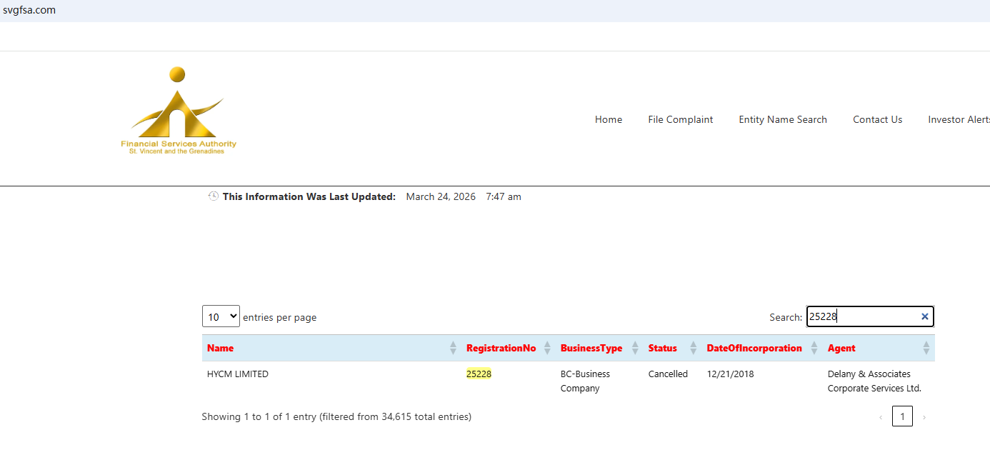
Task: Open Investor Alerts menu item
Action: (x=958, y=120)
